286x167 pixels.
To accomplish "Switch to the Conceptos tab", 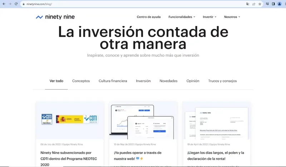I will click(81, 81).
